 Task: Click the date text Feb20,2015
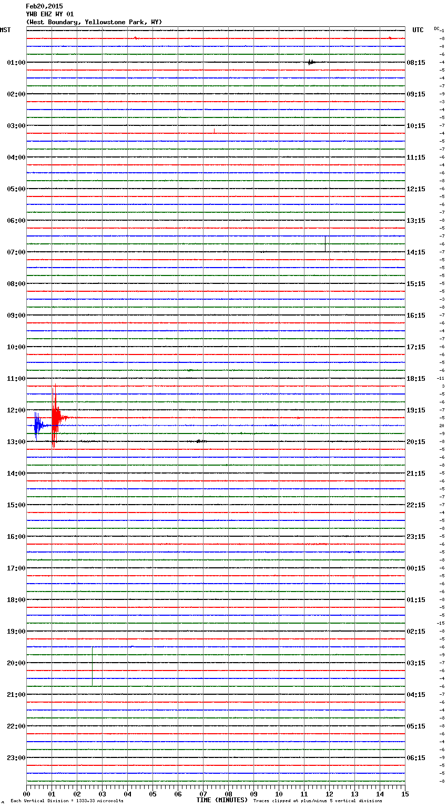[x=44, y=6]
